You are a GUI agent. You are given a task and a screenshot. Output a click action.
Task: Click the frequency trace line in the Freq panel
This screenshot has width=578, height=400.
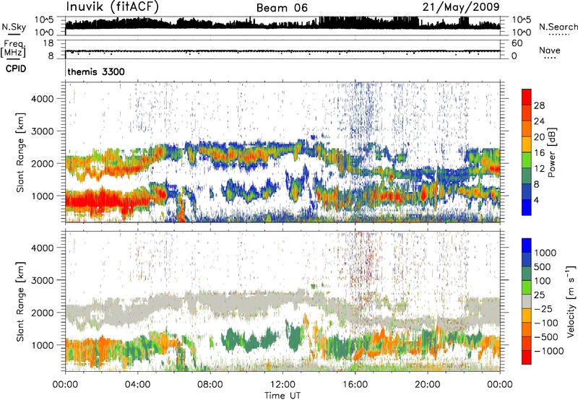[282, 51]
